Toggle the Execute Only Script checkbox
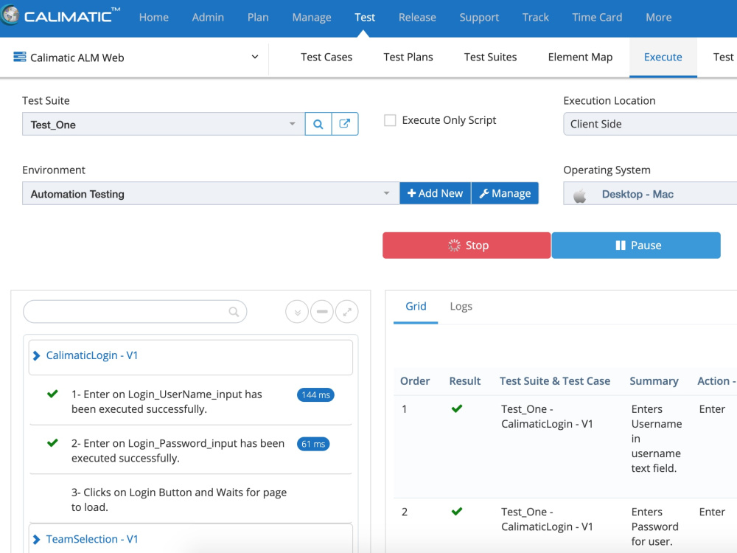 (390, 120)
